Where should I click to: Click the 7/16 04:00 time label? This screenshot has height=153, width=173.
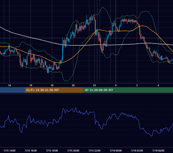click(x=158, y=150)
